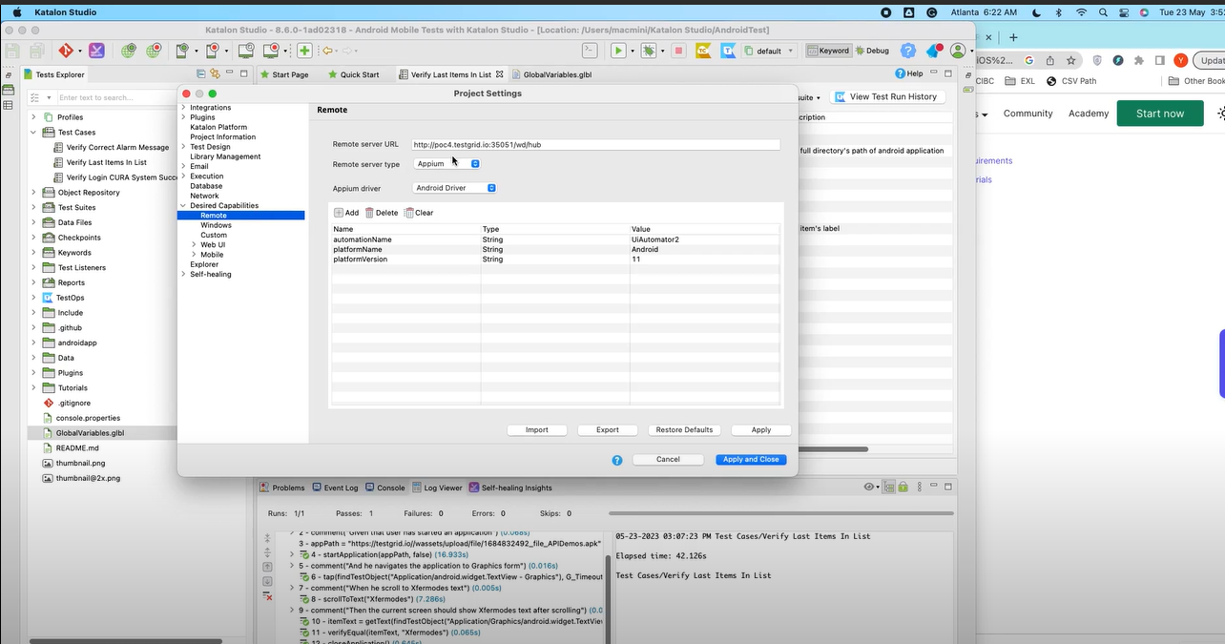Click the TestOps TC yellow icon in toolbar
This screenshot has width=1225, height=644.
click(x=703, y=51)
